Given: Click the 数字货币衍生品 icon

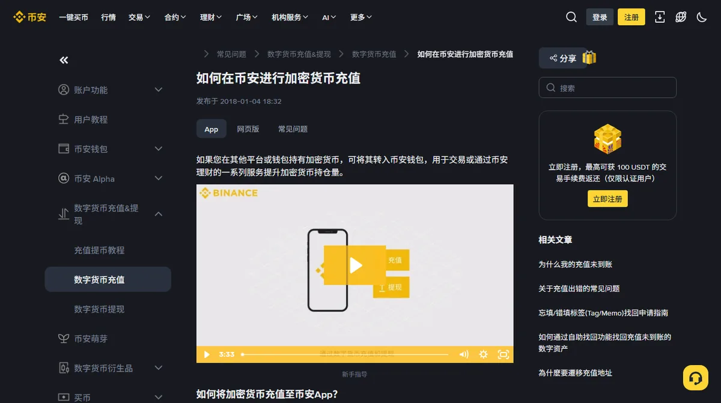Looking at the screenshot, I should [64, 368].
